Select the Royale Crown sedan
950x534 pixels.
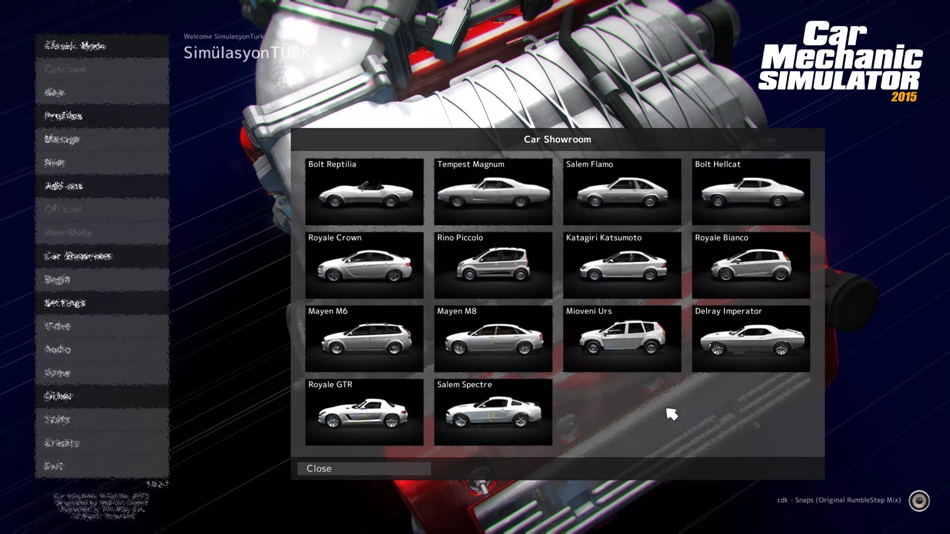point(364,266)
